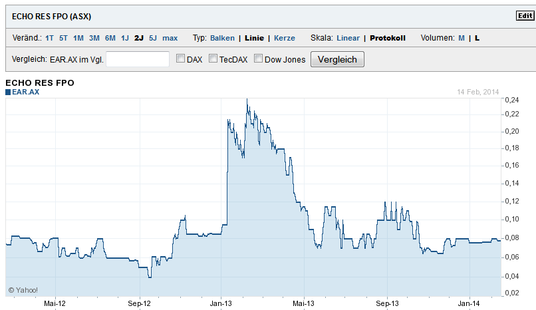Change chart type to Linie
This screenshot has height=310, width=536.
click(254, 38)
